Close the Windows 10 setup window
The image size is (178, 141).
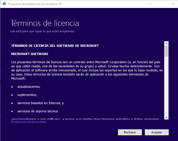pos(173,4)
